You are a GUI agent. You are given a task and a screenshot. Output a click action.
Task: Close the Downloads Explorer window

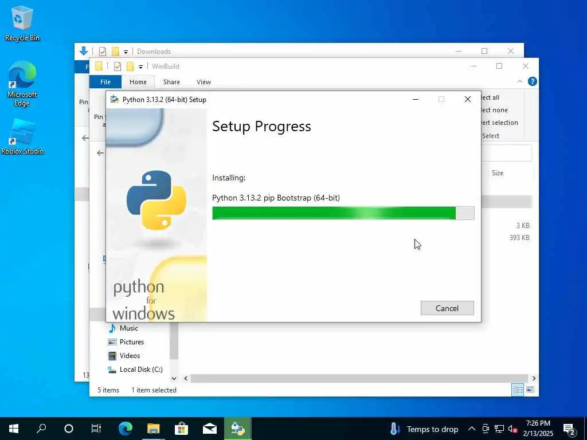click(511, 51)
